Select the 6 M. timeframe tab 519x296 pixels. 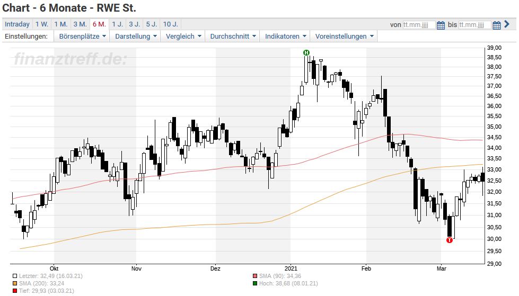tap(99, 24)
